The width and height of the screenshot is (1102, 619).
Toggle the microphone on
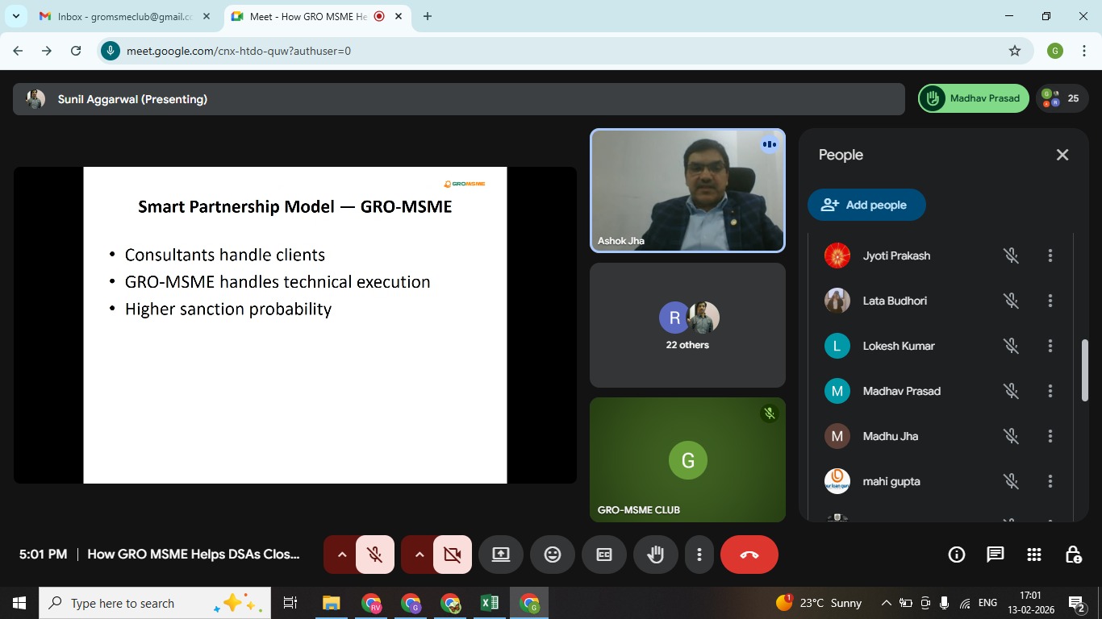coord(374,555)
